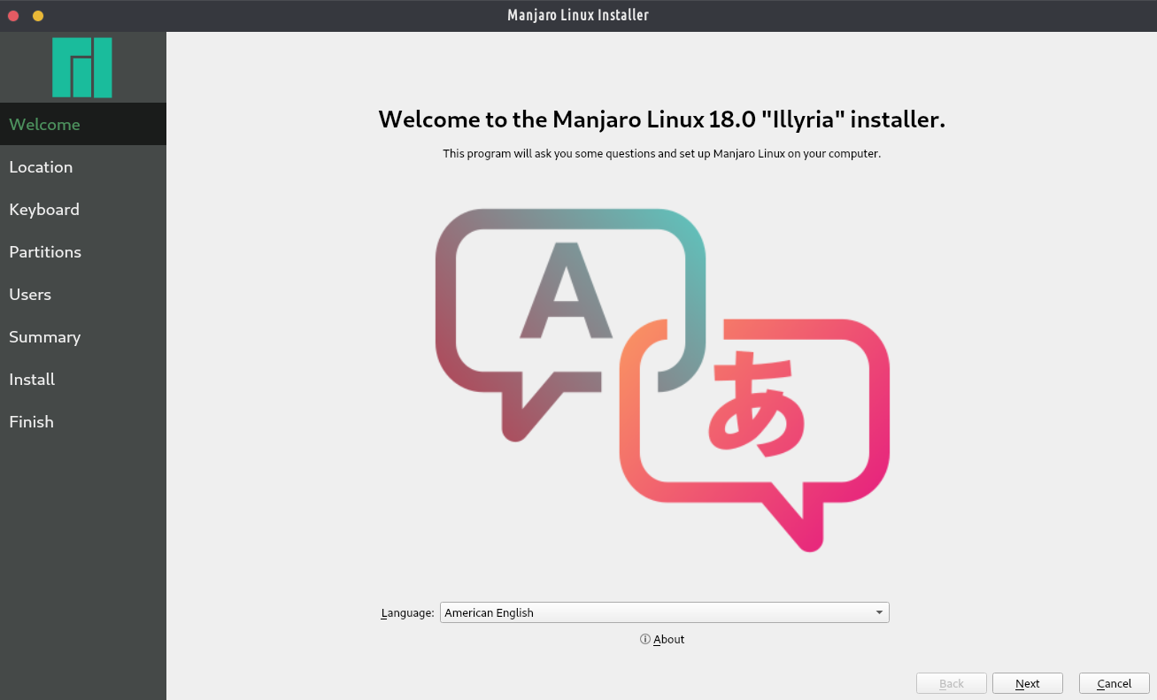Click the language translation illustration

coord(662,379)
